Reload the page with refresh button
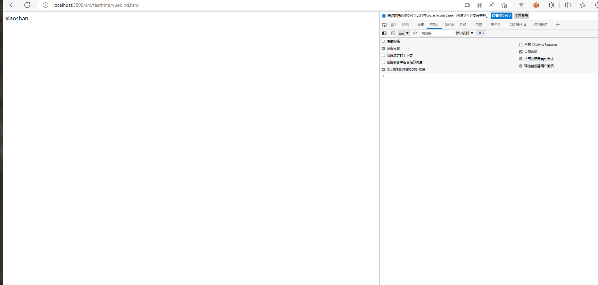This screenshot has height=285, width=598. click(x=27, y=5)
